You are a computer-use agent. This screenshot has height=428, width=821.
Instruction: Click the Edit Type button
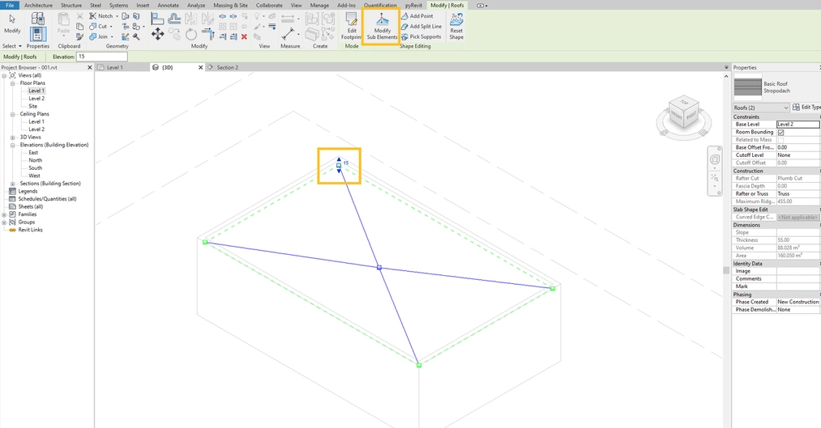[807, 108]
